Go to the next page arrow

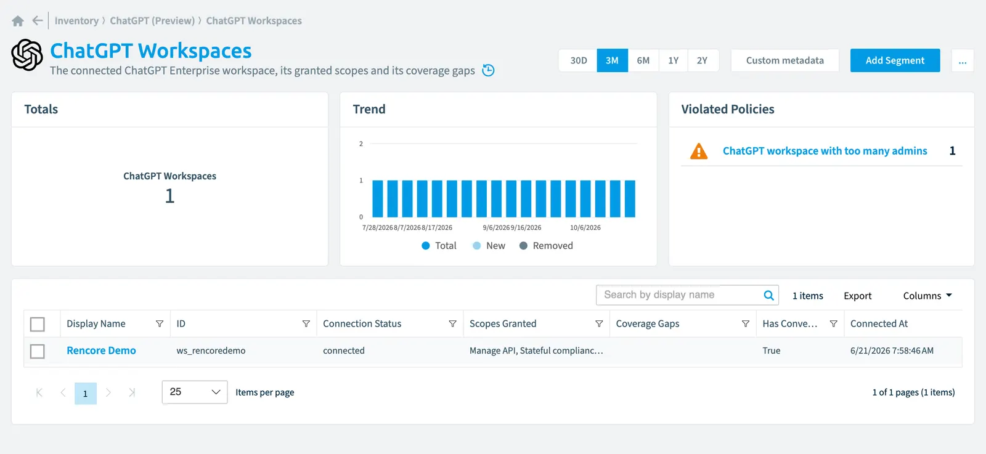tap(108, 392)
